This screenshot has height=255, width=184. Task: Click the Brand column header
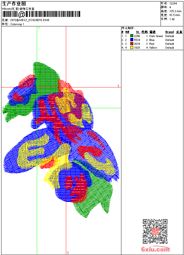[x=169, y=32]
